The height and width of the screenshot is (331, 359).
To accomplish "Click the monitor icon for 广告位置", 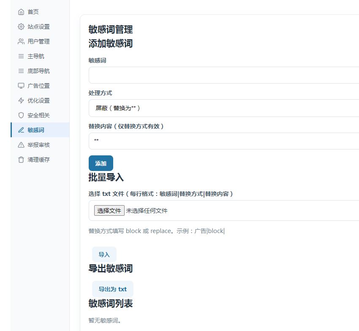I will (x=21, y=86).
